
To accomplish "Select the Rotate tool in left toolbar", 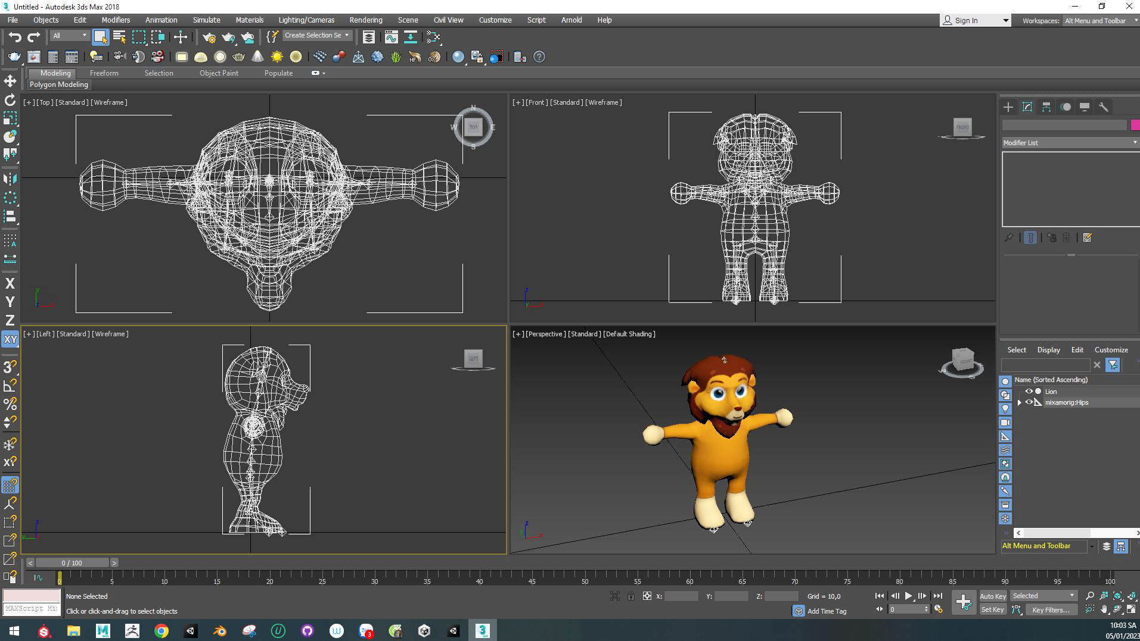I will click(10, 100).
